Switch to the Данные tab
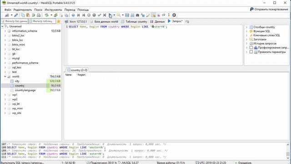This screenshot has width=291, height=164. [157, 21]
